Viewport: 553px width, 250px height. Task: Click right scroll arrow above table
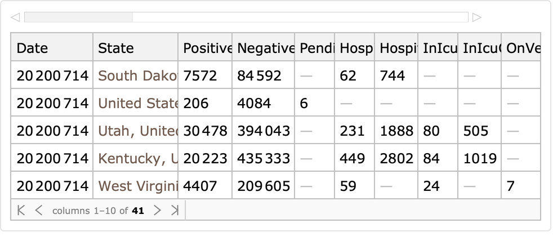[x=477, y=17]
